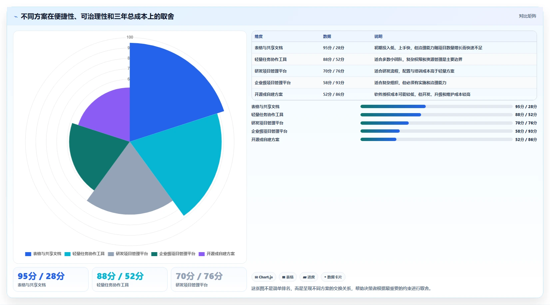Click the 研发项目管理平台 progress bar

click(x=436, y=123)
